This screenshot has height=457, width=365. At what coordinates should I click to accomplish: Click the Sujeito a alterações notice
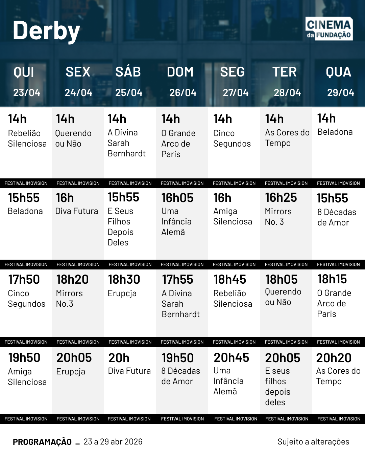click(313, 442)
